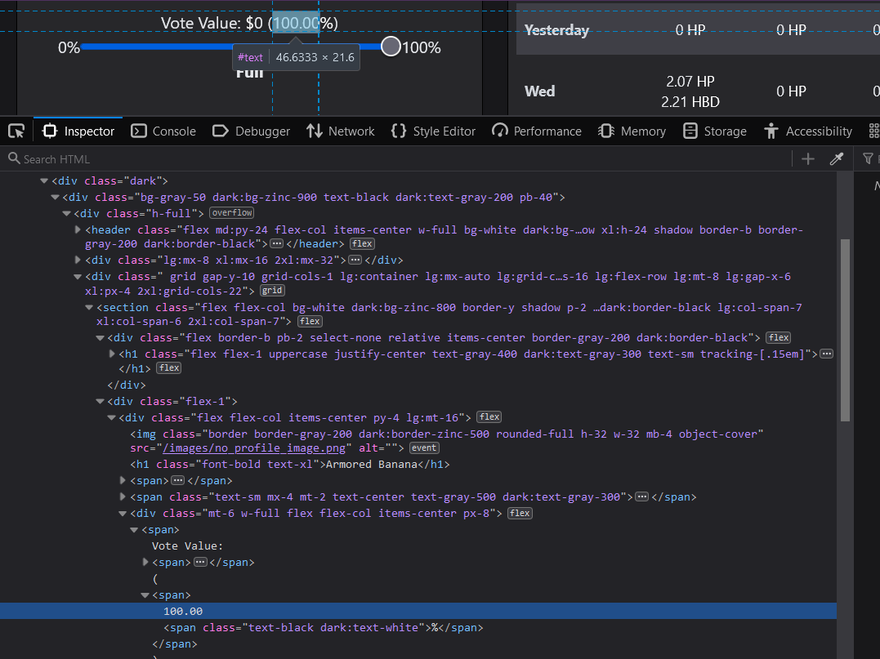Collapse the section element node

[89, 307]
